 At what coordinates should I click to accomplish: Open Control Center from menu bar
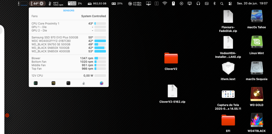[x=230, y=4]
